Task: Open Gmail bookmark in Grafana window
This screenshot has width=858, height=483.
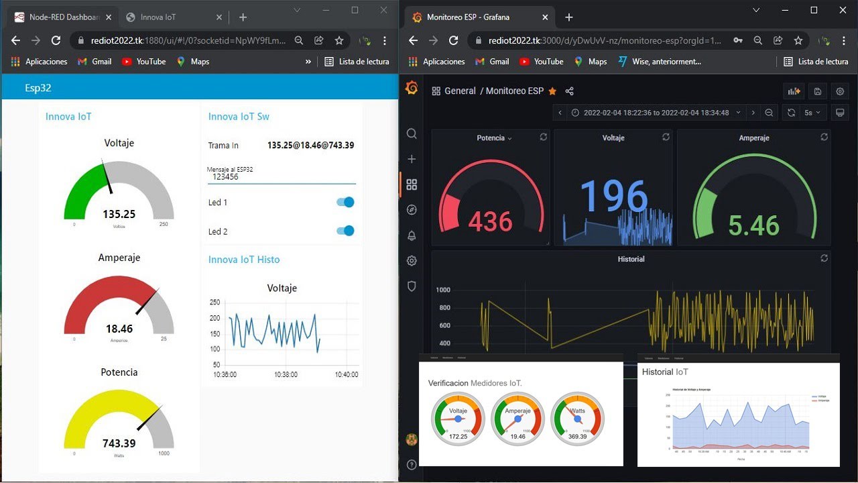Action: pos(492,62)
